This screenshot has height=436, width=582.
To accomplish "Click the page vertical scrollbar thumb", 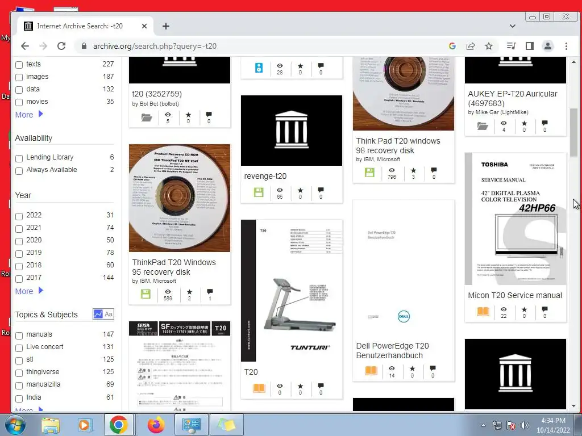I will [x=574, y=133].
